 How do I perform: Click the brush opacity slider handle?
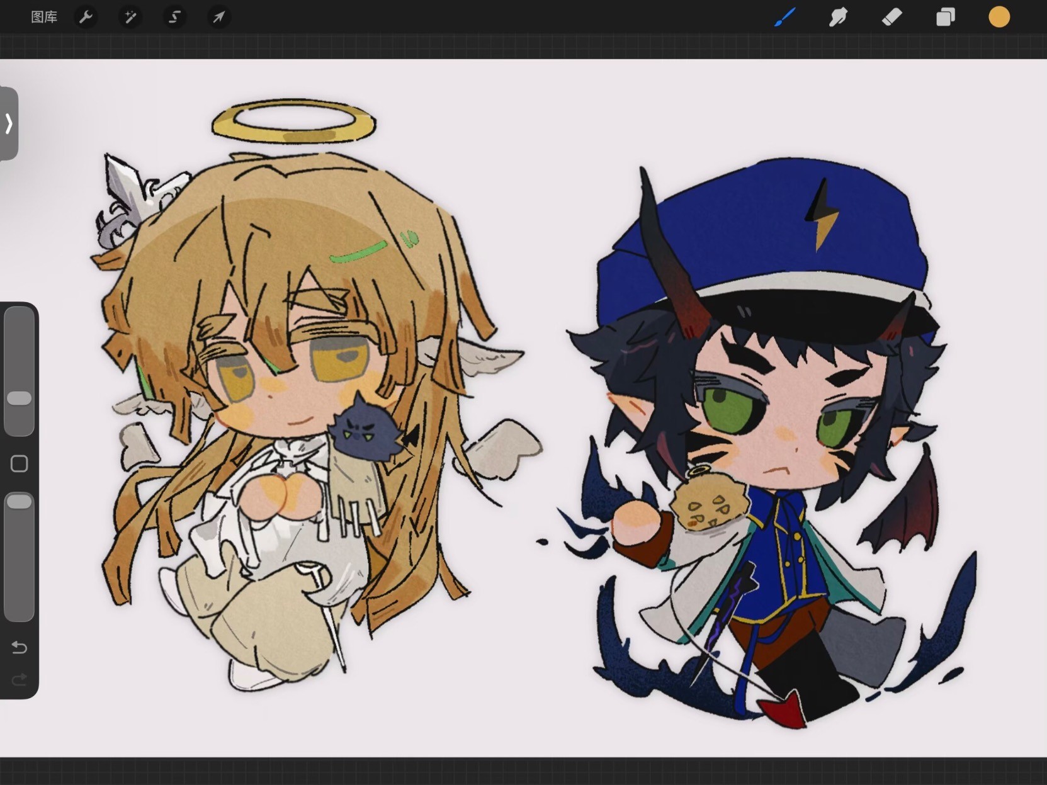click(19, 501)
